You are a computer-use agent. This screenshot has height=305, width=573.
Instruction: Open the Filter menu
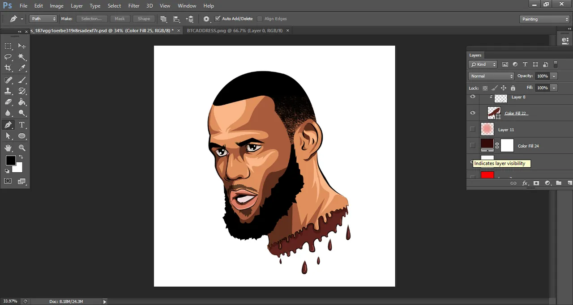[134, 6]
